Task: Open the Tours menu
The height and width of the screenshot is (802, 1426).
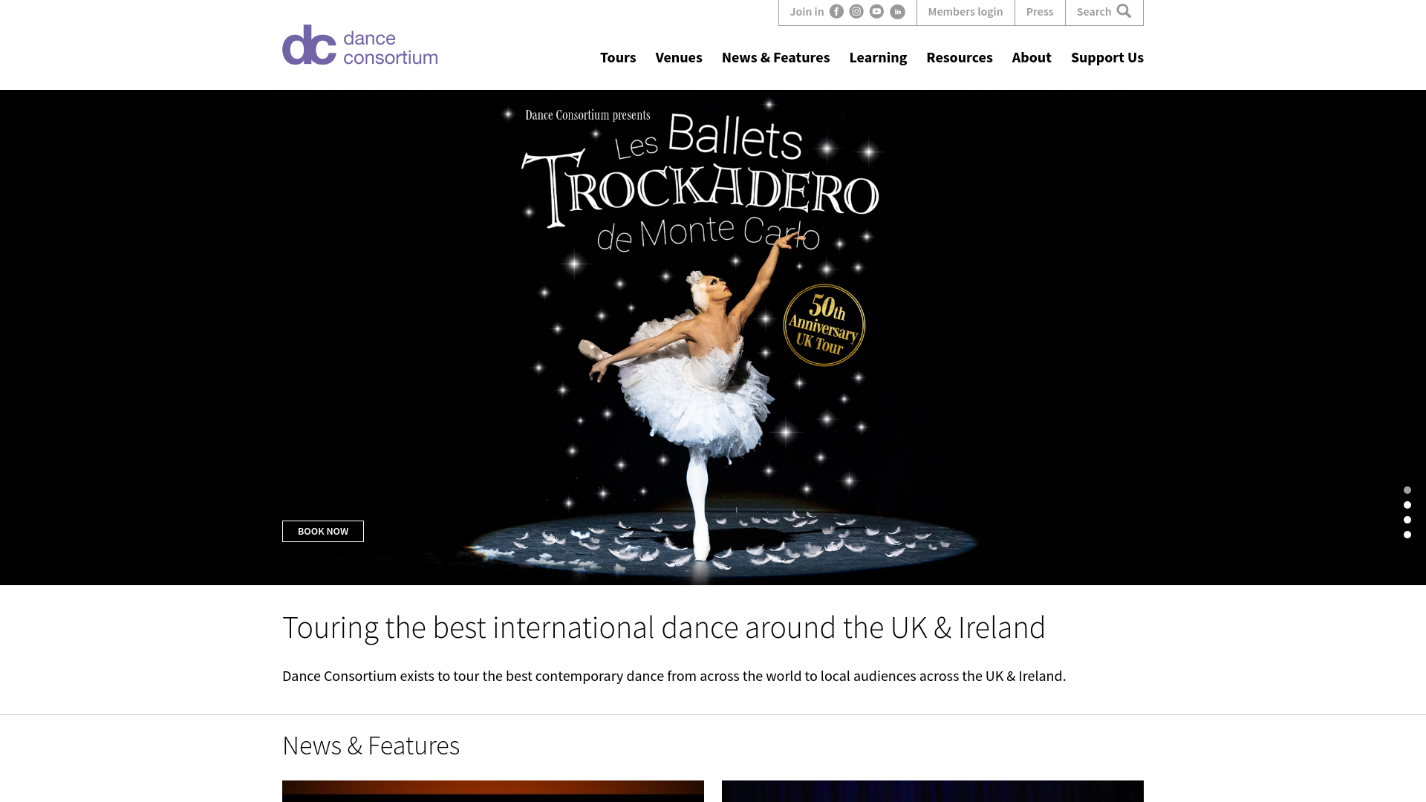Action: click(618, 57)
